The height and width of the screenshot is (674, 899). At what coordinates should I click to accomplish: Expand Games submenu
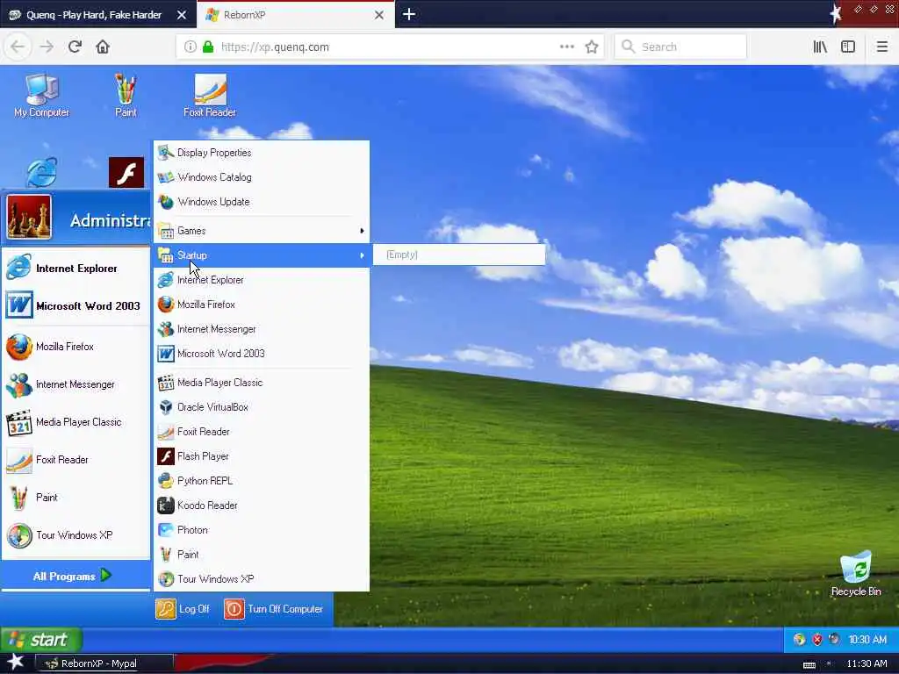[x=262, y=231]
